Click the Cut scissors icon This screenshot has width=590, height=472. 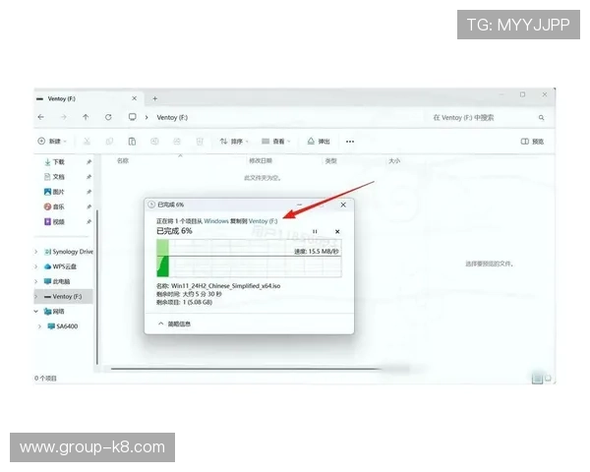click(87, 142)
